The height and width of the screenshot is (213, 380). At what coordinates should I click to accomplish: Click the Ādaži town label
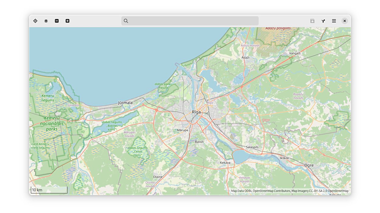[245, 57]
